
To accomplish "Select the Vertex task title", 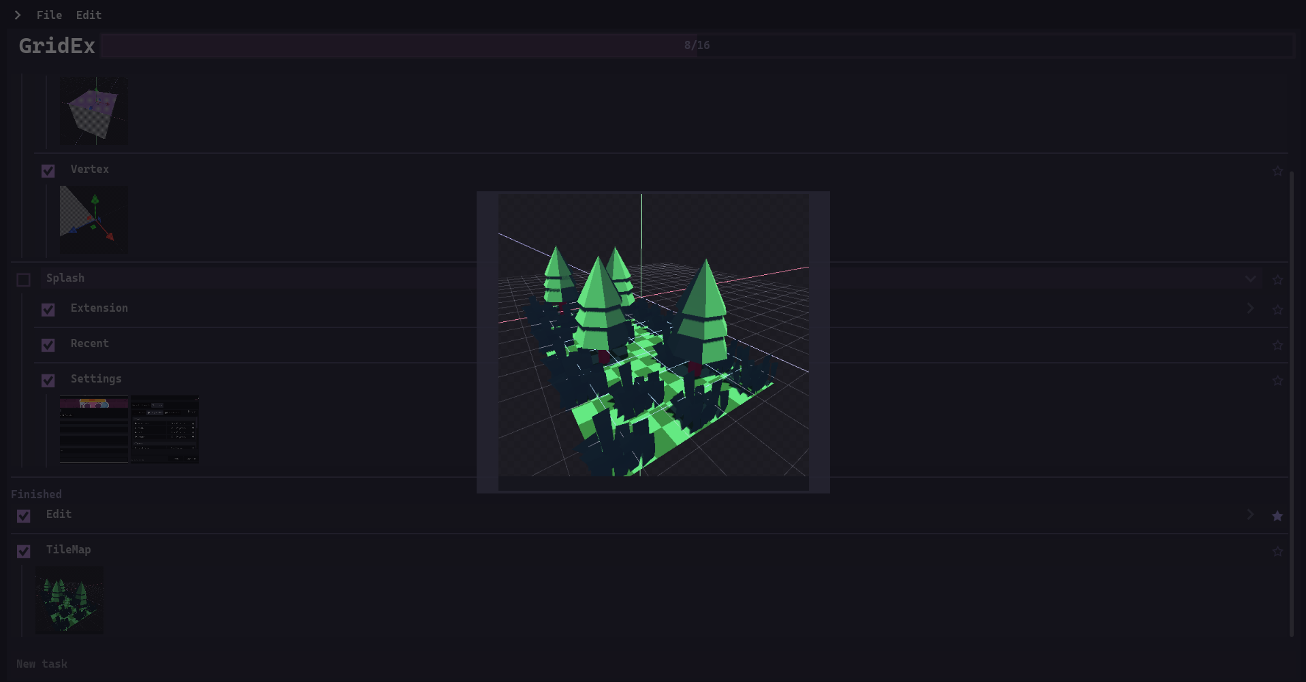I will click(90, 169).
